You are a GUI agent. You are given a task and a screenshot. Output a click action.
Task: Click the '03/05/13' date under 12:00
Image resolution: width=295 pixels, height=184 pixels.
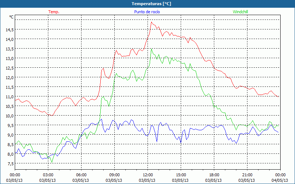click(x=147, y=180)
